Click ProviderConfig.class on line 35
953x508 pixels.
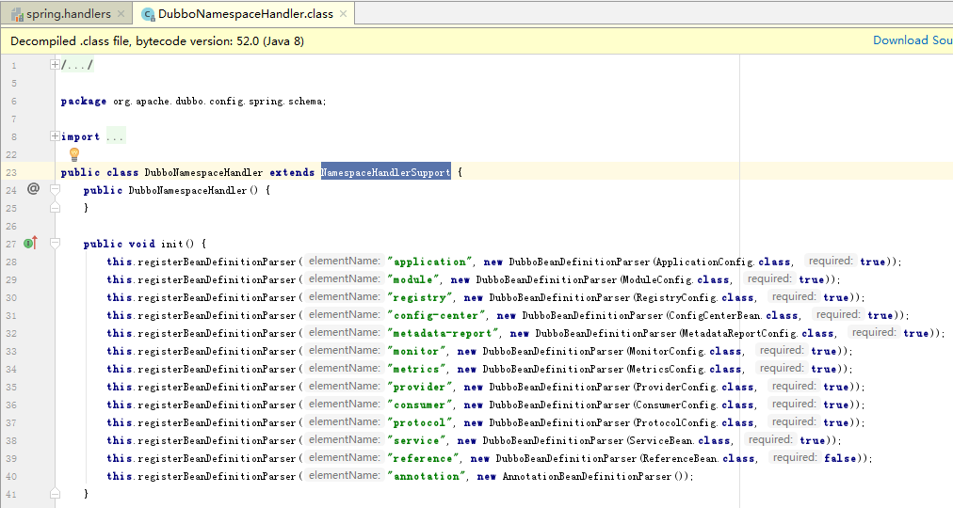pyautogui.click(x=695, y=387)
